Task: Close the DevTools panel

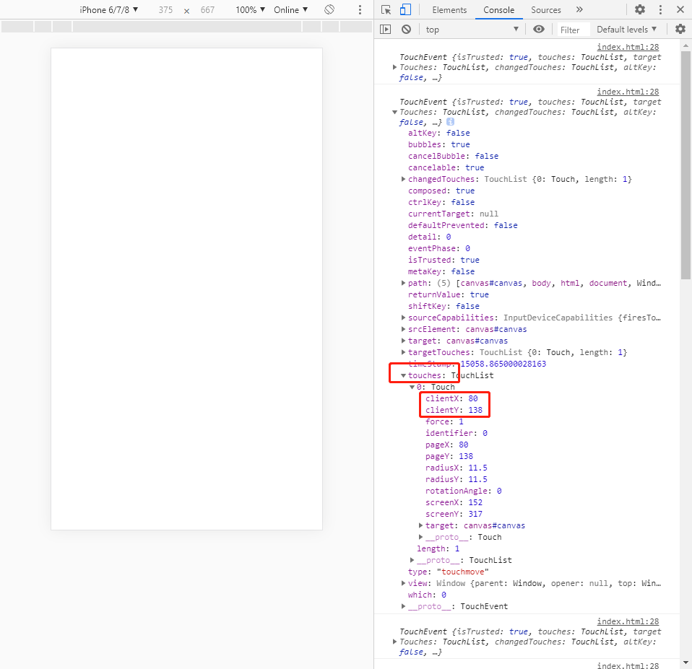Action: point(680,9)
